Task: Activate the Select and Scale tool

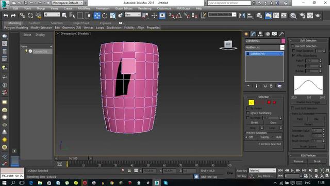Action: [x=112, y=16]
